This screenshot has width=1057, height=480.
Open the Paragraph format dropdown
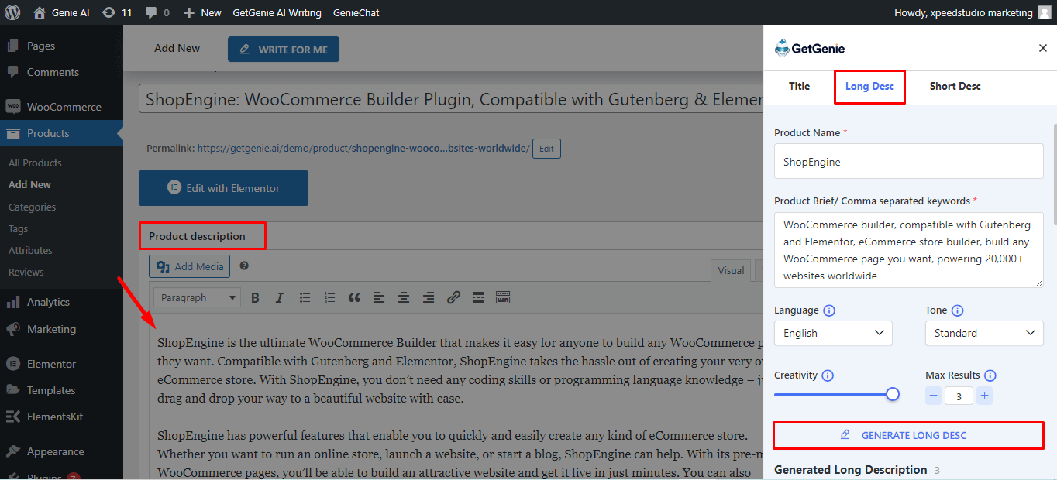coord(198,297)
